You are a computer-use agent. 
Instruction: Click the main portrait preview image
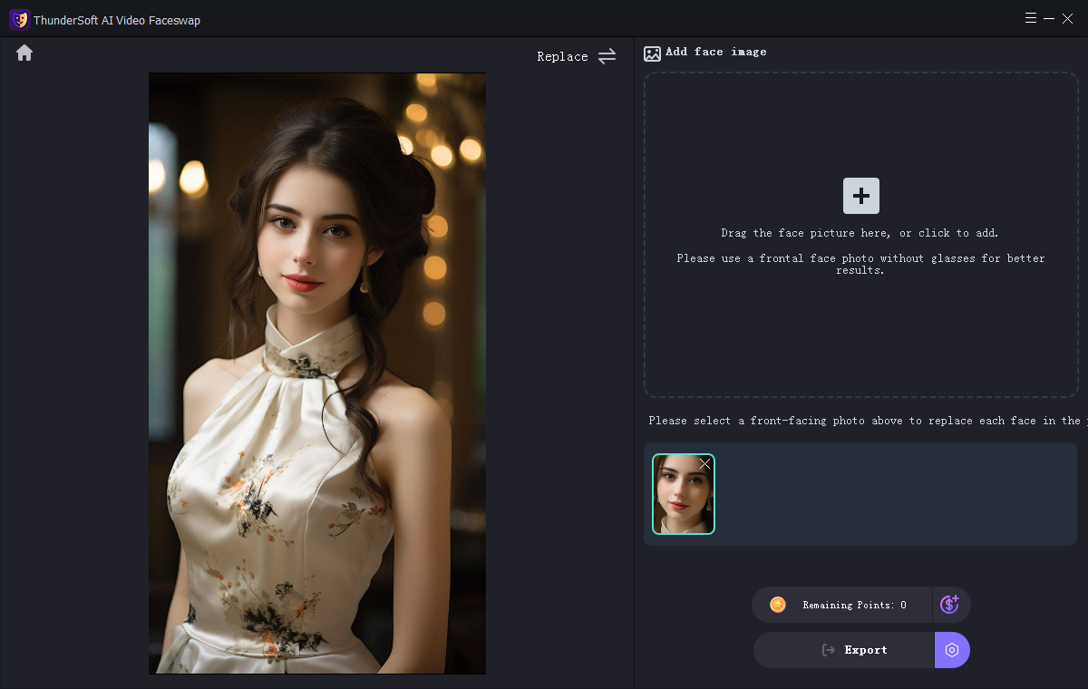pyautogui.click(x=317, y=374)
